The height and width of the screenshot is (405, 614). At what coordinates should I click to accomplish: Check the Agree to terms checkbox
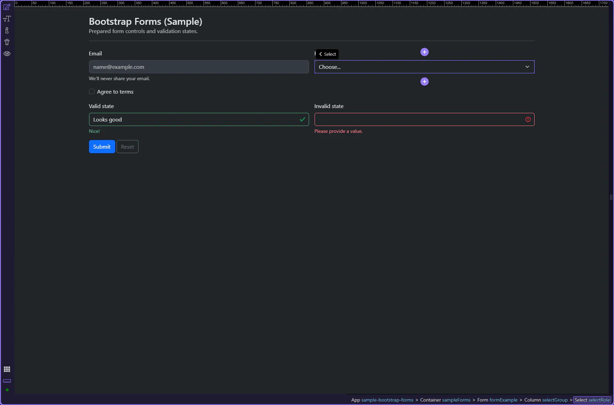(92, 92)
